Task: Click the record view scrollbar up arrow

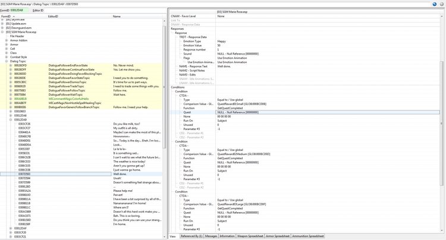Action: click(x=442, y=16)
